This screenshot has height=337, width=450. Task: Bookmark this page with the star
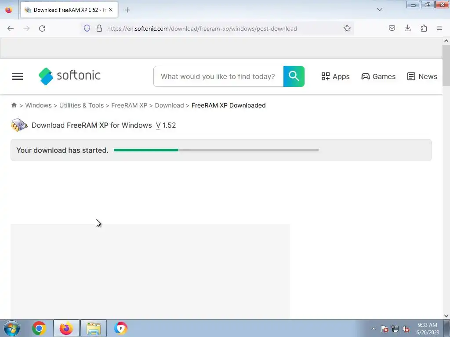pos(347,28)
